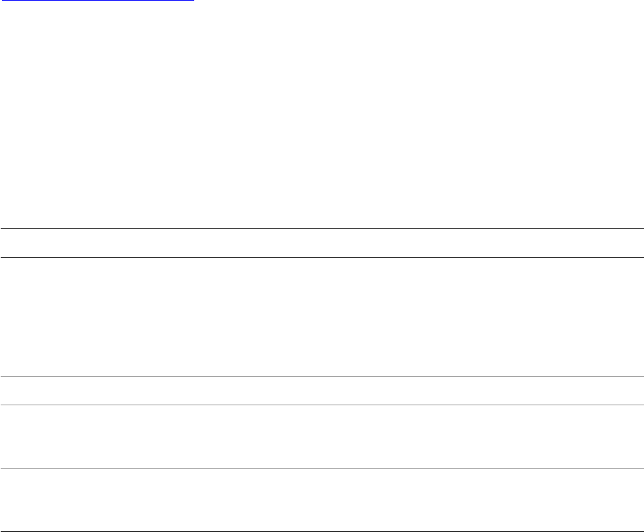The width and height of the screenshot is (644, 532).
Task: Click the blue underlined link at top
Action: pos(97,1)
